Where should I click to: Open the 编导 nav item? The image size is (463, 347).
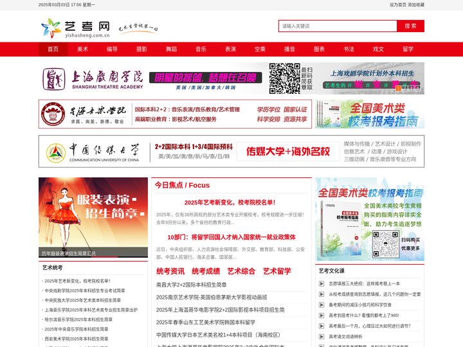coord(112,49)
